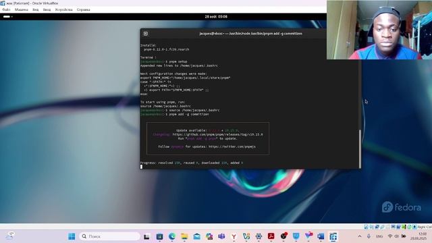Screen dimensions: 432x243
Task: Click the 'source /home/jacques/.bashrc' prompt line
Action: [180, 110]
